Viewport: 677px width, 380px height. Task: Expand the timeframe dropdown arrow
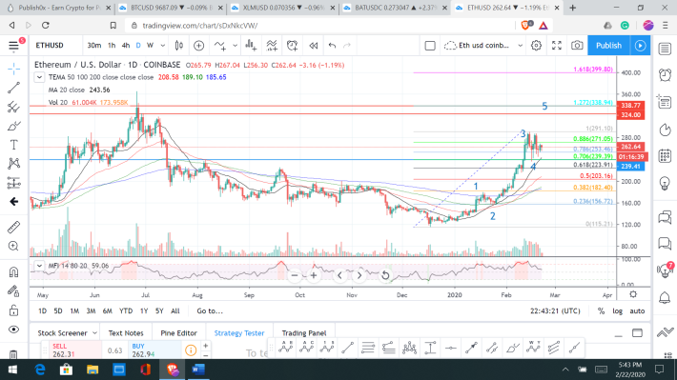(163, 46)
